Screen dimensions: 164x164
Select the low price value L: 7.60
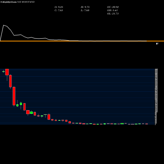pos(85,10)
